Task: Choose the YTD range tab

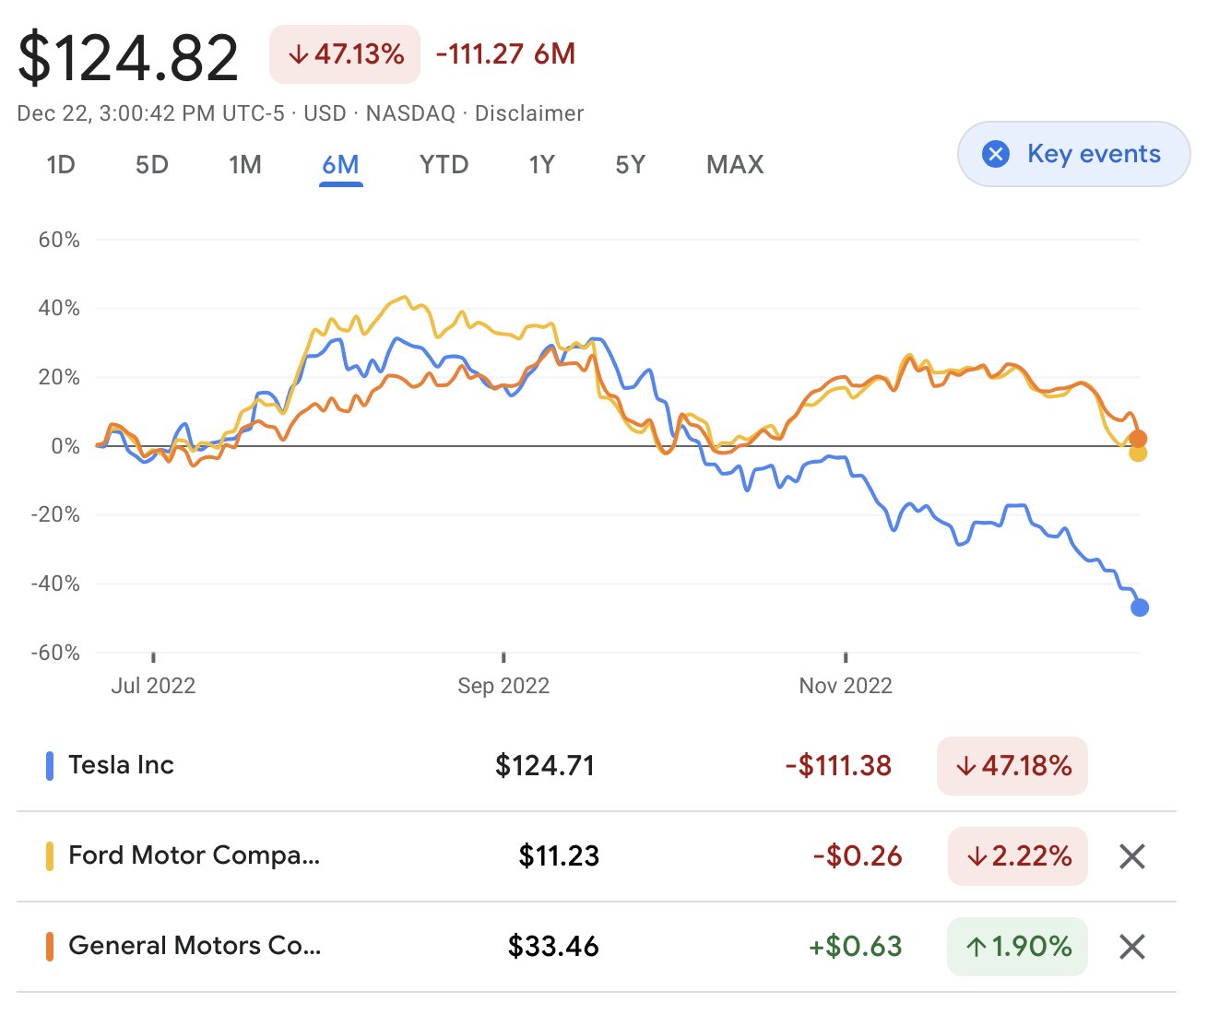Action: tap(444, 165)
